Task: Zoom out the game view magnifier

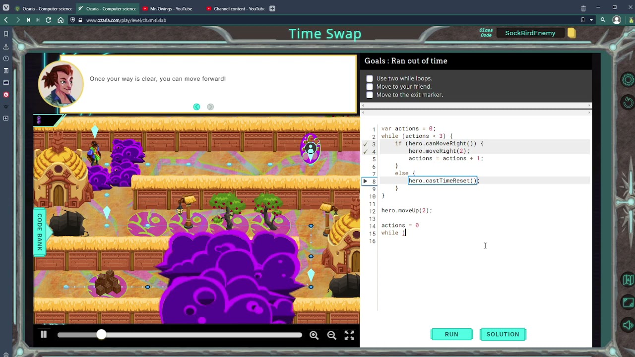Action: coord(332,335)
